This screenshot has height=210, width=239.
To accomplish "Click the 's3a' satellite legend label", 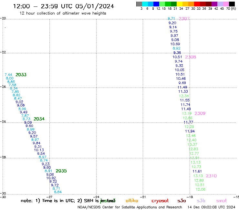I will coord(182,201).
